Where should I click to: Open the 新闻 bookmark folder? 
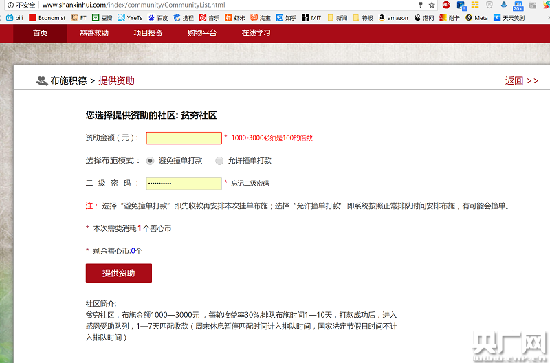337,18
